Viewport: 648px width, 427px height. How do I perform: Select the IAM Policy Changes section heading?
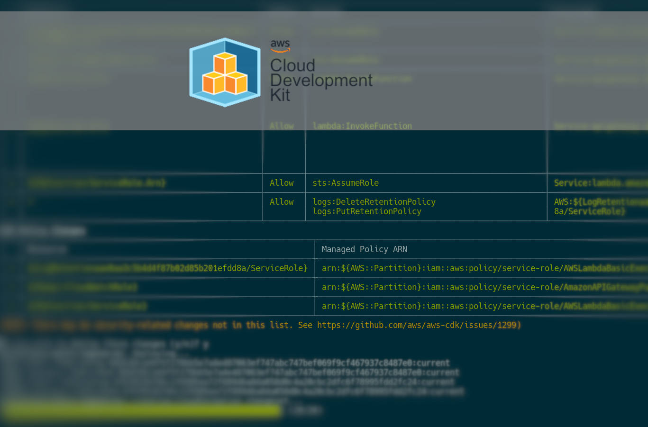[x=43, y=230]
